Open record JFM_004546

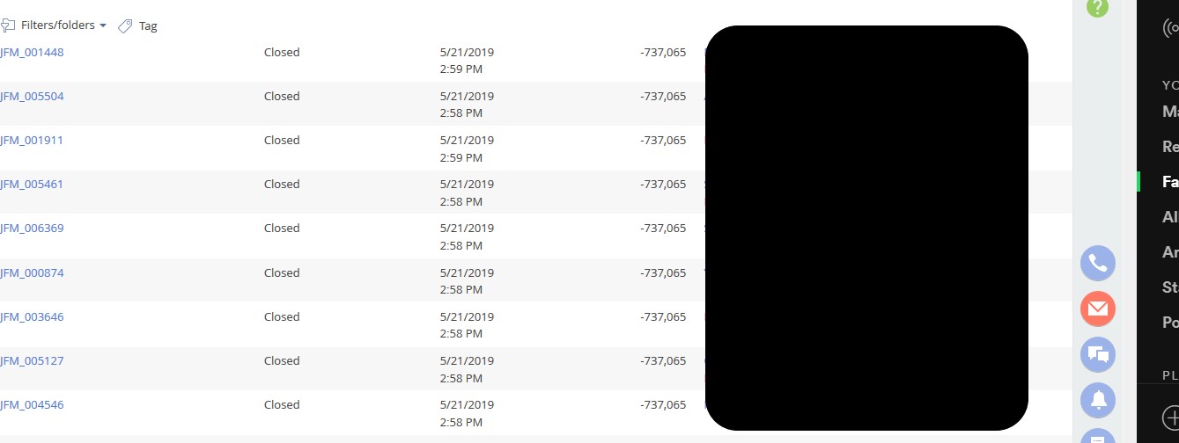pyautogui.click(x=32, y=404)
